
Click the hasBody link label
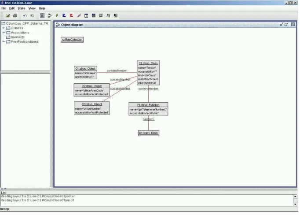click(148, 119)
